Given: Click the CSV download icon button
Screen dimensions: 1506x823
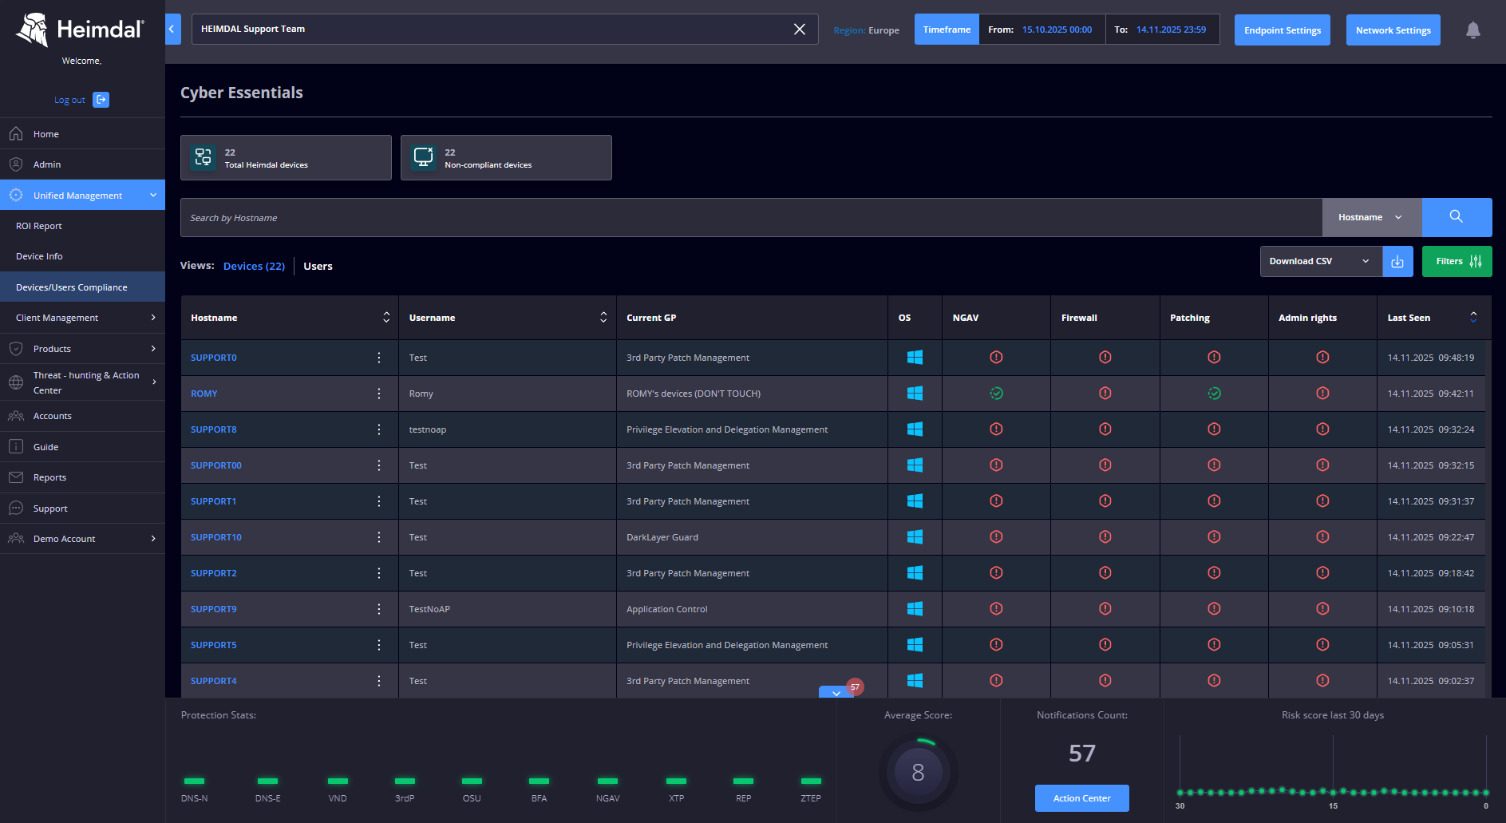Looking at the screenshot, I should coord(1397,261).
